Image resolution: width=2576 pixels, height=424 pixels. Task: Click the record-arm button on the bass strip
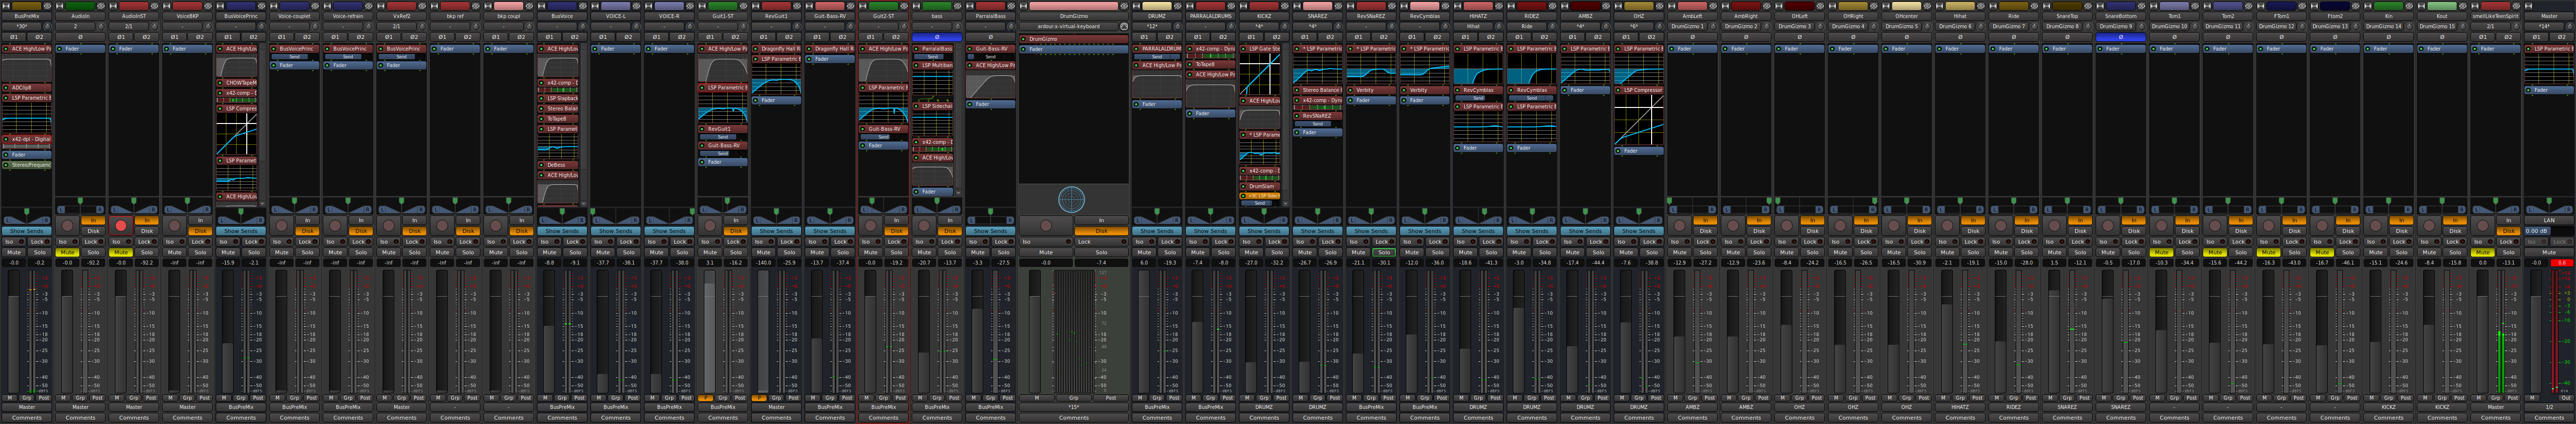pos(924,226)
